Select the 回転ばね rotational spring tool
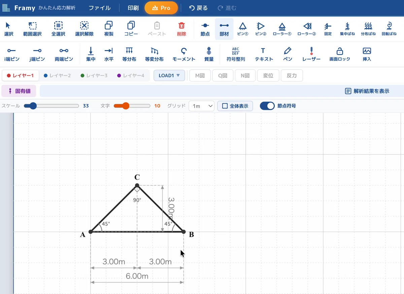Viewport: 404px width, 294px height. (389, 29)
